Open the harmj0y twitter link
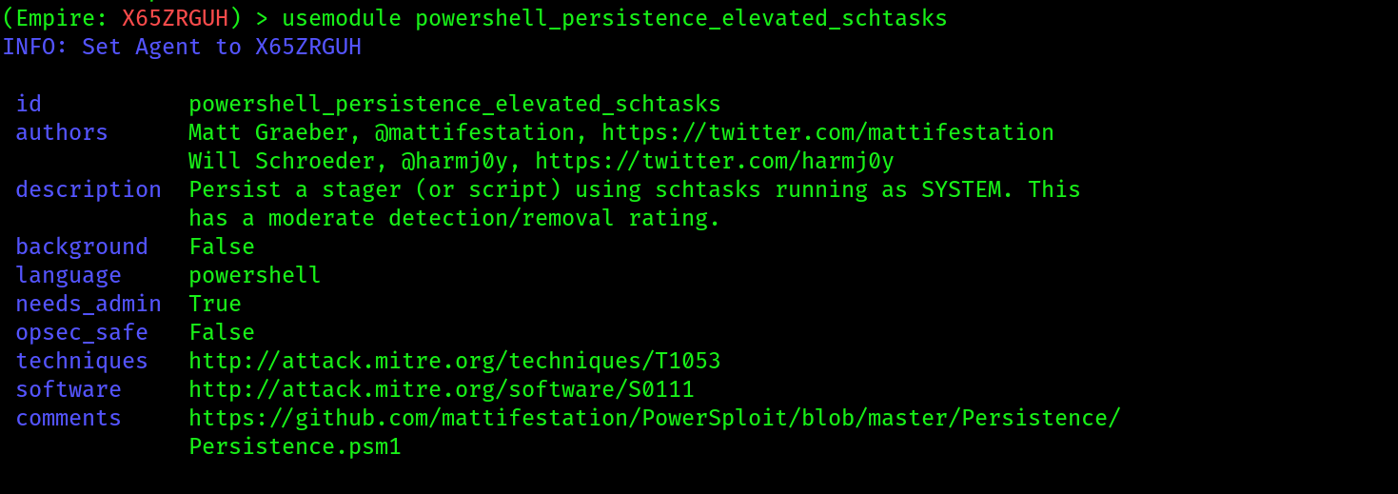Viewport: 1398px width, 494px height. pos(715,161)
